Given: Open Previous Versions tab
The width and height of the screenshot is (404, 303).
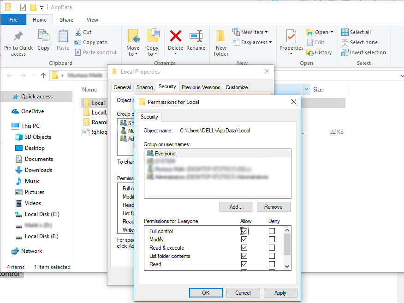Looking at the screenshot, I should pyautogui.click(x=201, y=87).
